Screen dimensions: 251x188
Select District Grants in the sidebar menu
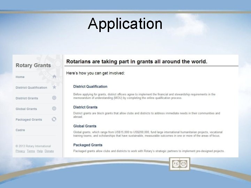point(27,98)
